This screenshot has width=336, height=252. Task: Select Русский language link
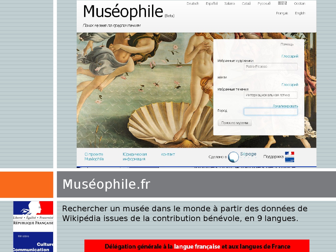tap(264, 4)
